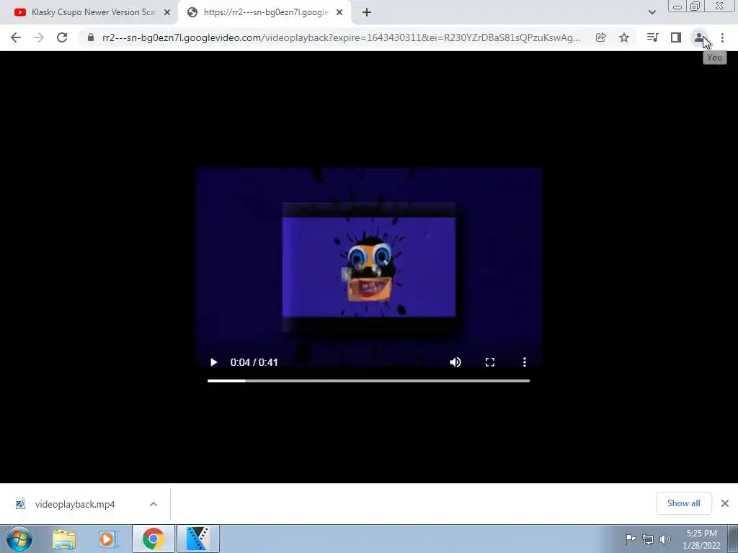This screenshot has height=553, width=738.
Task: Close the googlevideo tab
Action: click(x=339, y=13)
